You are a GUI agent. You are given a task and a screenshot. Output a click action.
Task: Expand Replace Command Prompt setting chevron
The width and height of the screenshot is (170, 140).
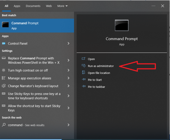pos(69,60)
